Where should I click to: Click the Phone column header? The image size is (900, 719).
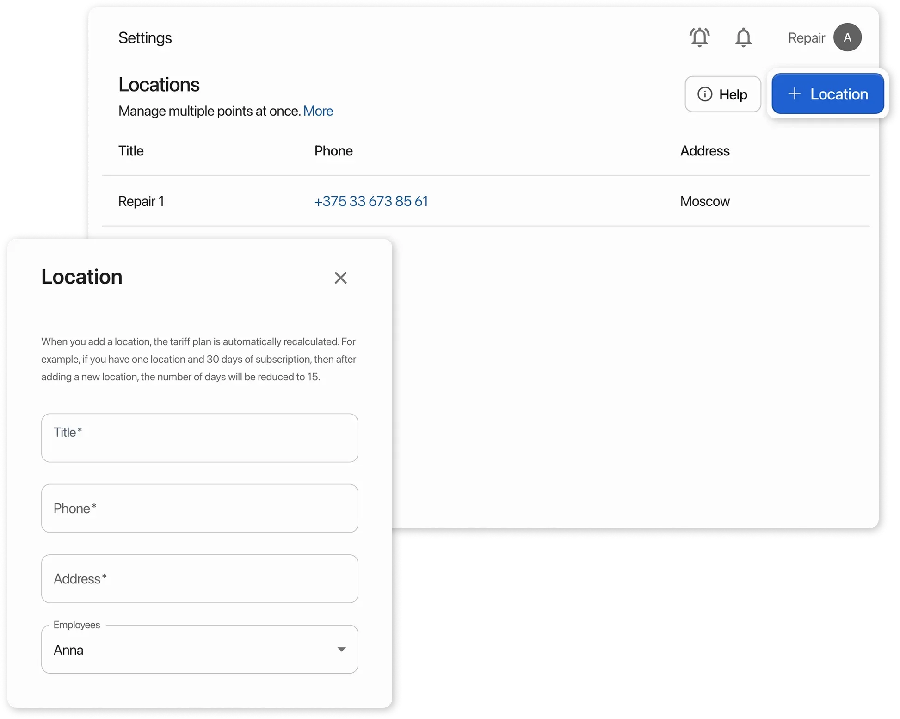(333, 151)
